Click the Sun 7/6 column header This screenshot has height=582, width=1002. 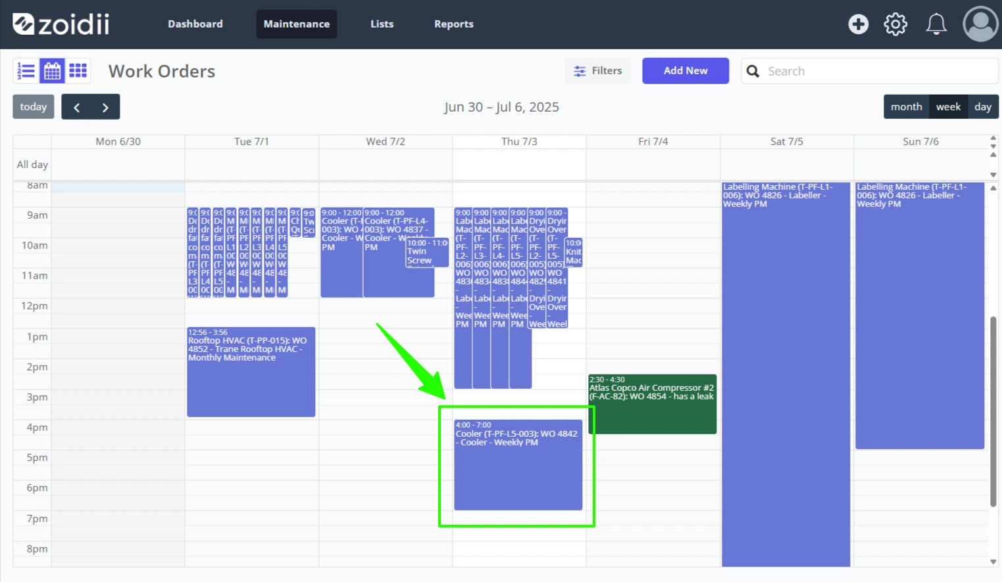click(920, 141)
